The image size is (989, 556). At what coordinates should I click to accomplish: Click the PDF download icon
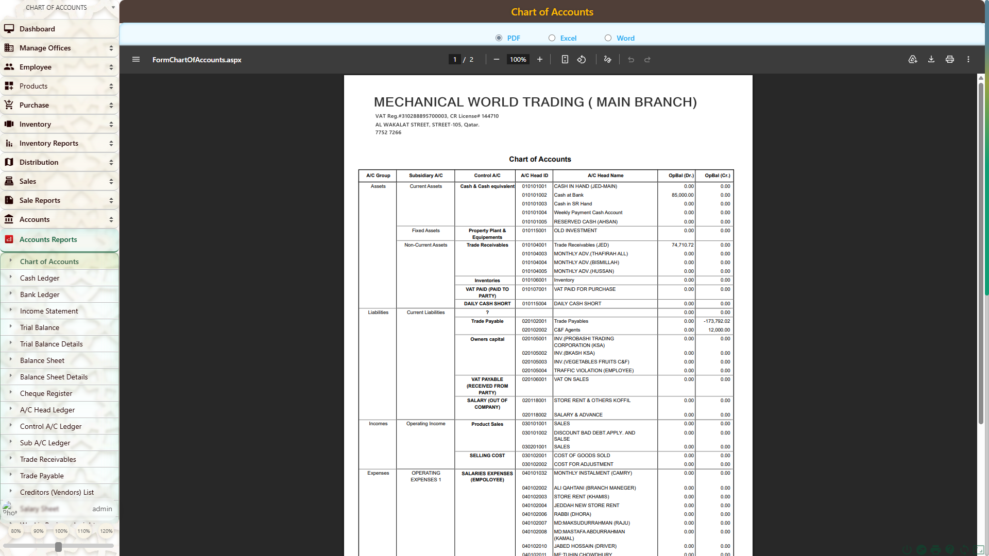click(931, 60)
